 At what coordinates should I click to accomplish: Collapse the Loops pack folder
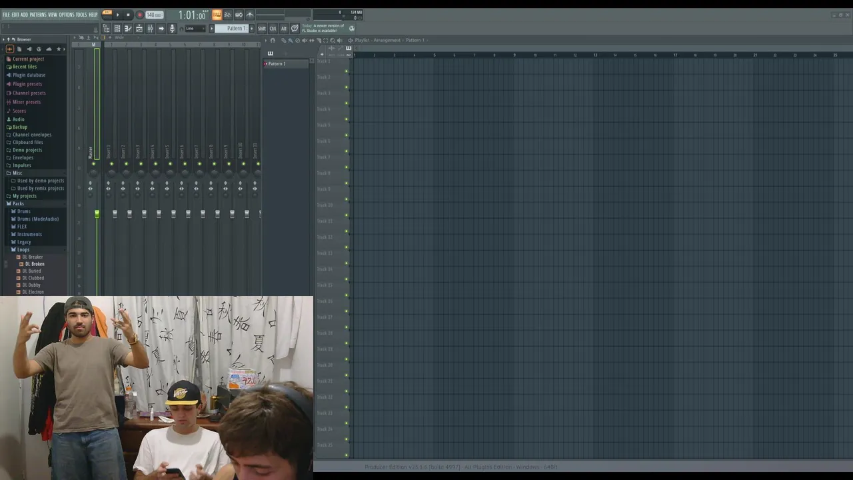(x=23, y=249)
